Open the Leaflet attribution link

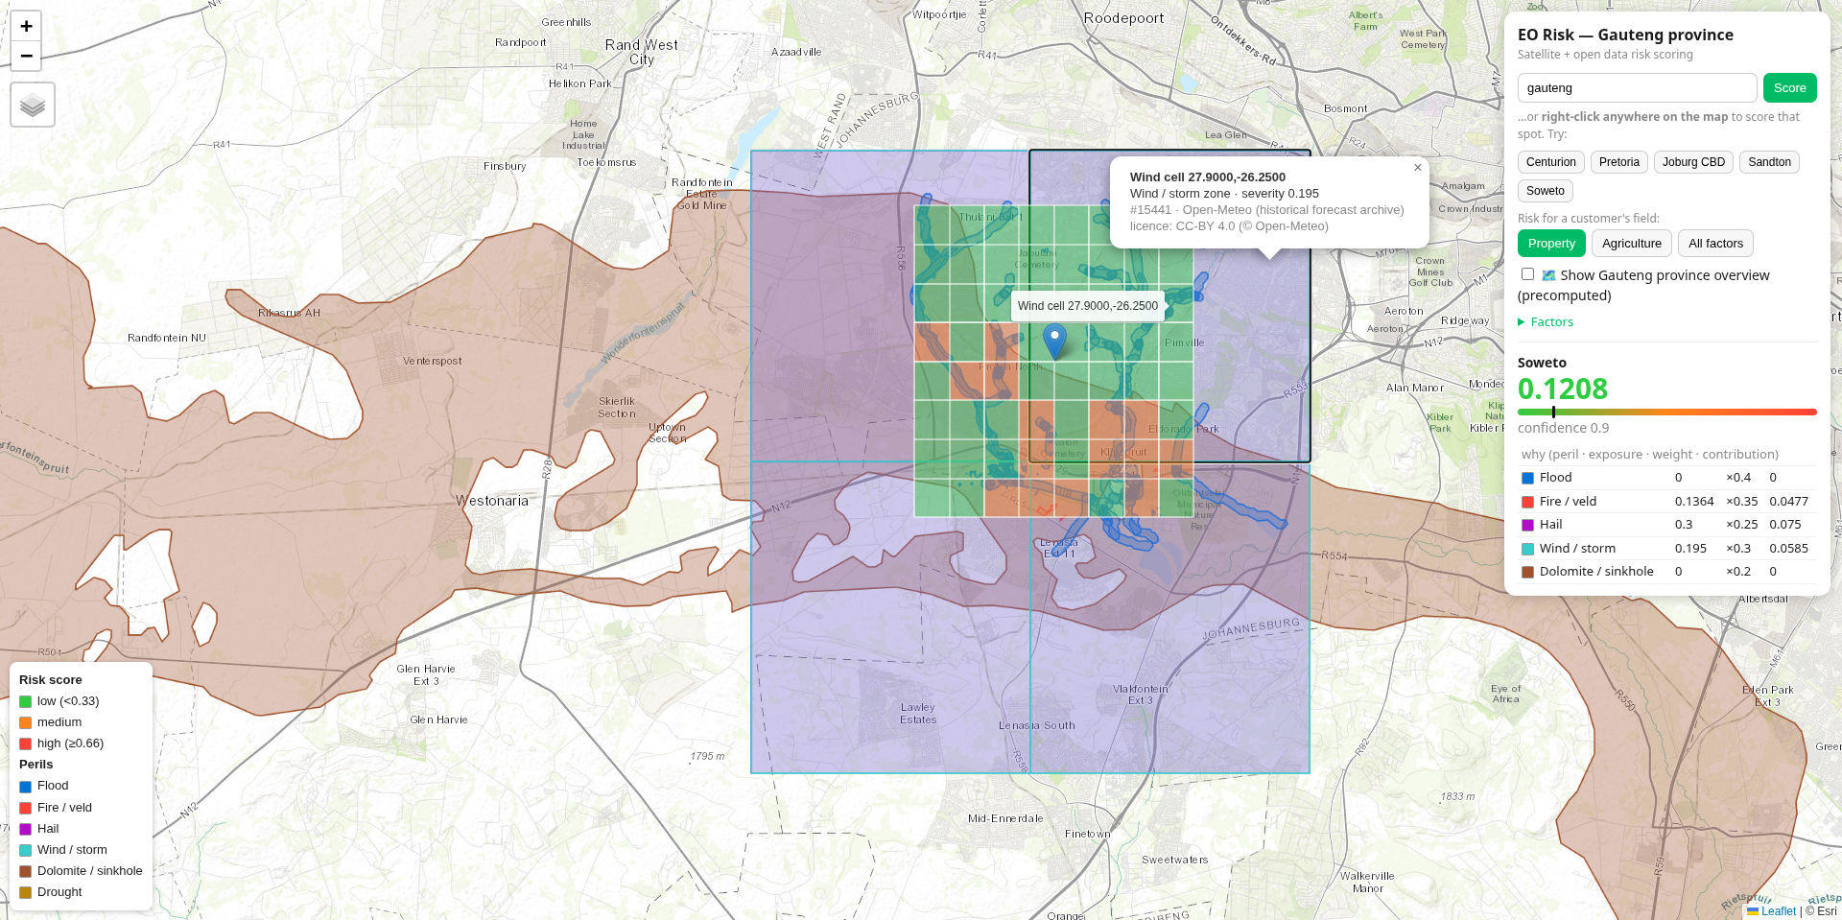1771,911
